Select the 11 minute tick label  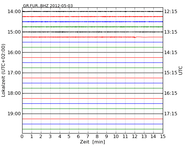[x=125, y=137]
